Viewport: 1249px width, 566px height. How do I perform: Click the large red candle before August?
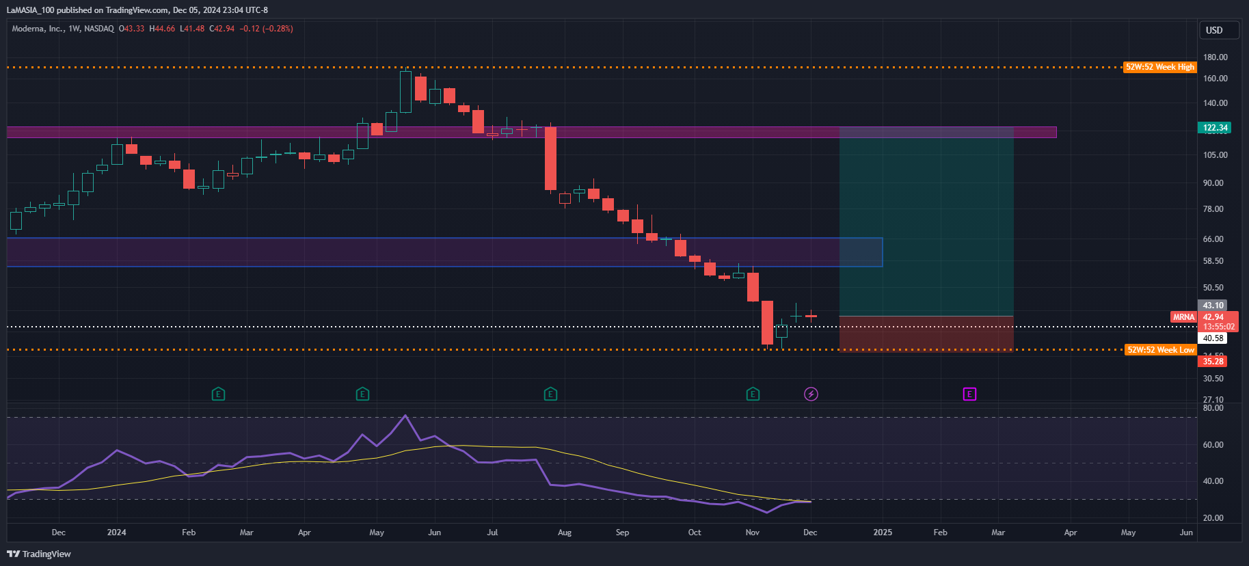550,159
